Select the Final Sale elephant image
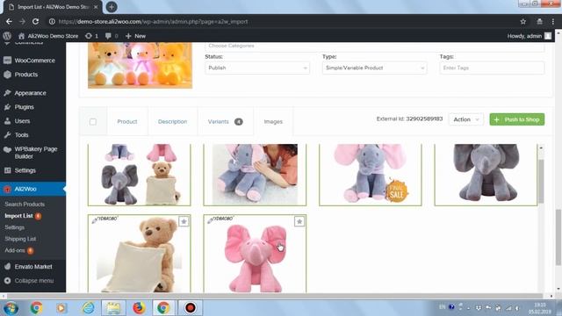Viewport: 562px width, 316px height. 371,175
